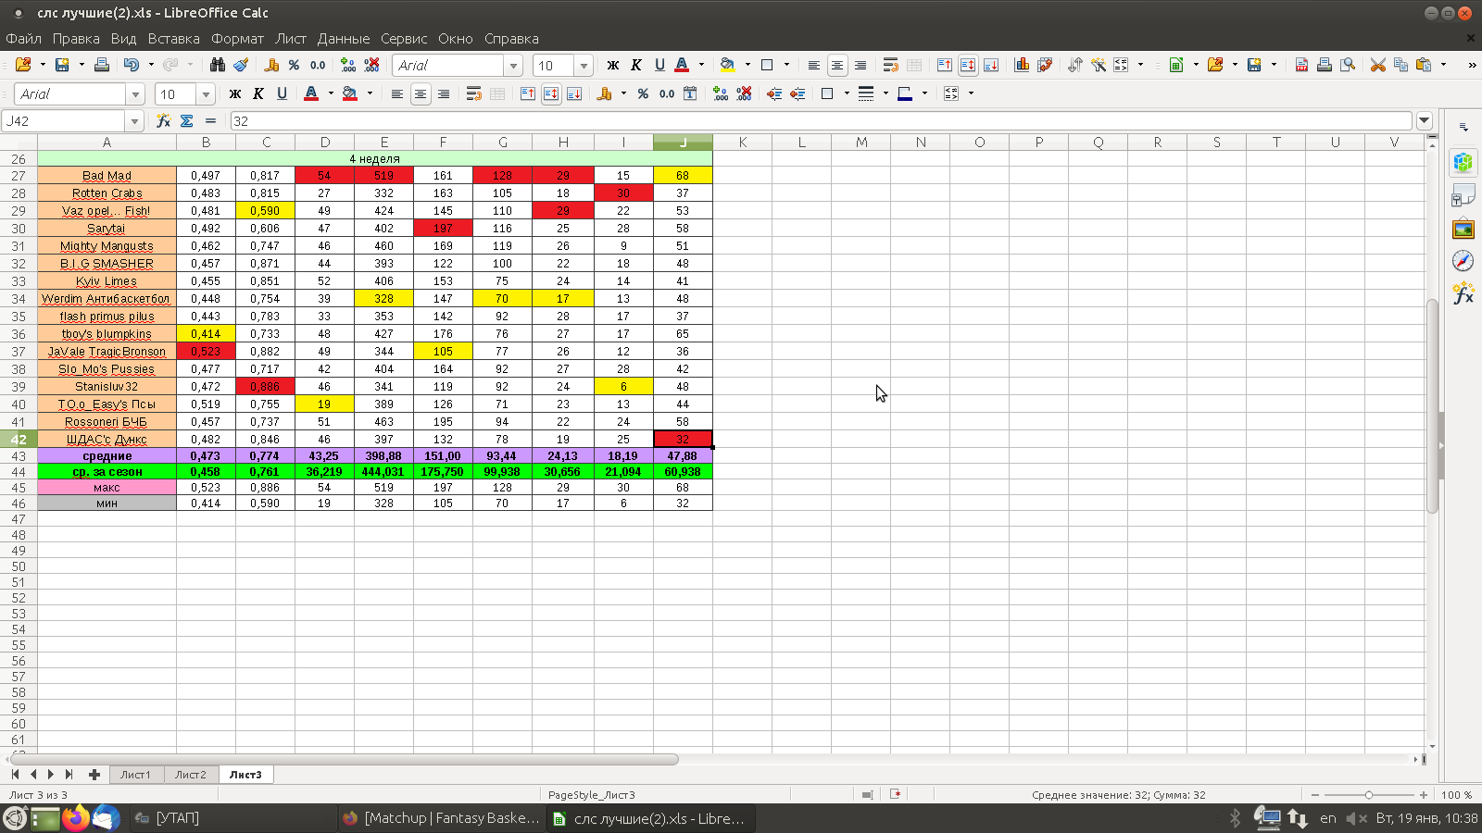Viewport: 1482px width, 833px height.
Task: Add a new sheet with plus button
Action: pyautogui.click(x=94, y=775)
